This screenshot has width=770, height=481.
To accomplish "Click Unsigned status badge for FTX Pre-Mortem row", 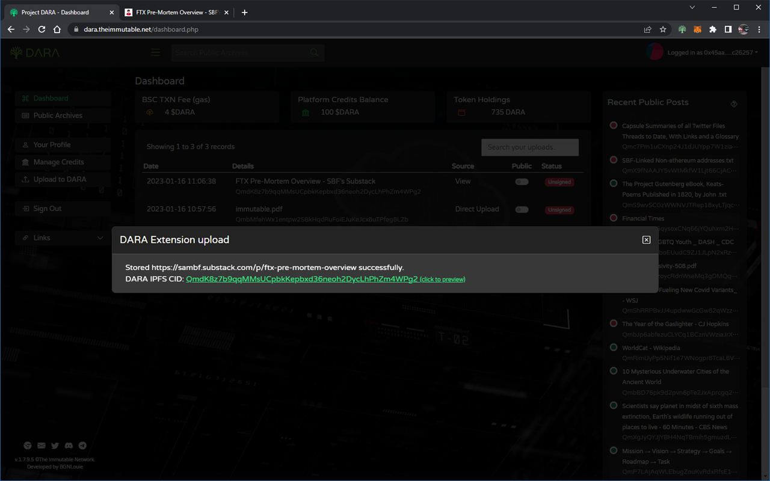I will tap(559, 182).
